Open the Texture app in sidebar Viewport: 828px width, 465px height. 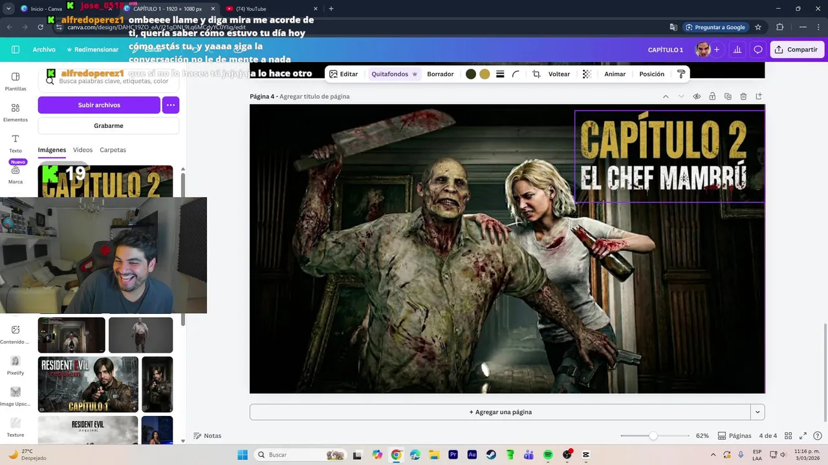point(16,428)
